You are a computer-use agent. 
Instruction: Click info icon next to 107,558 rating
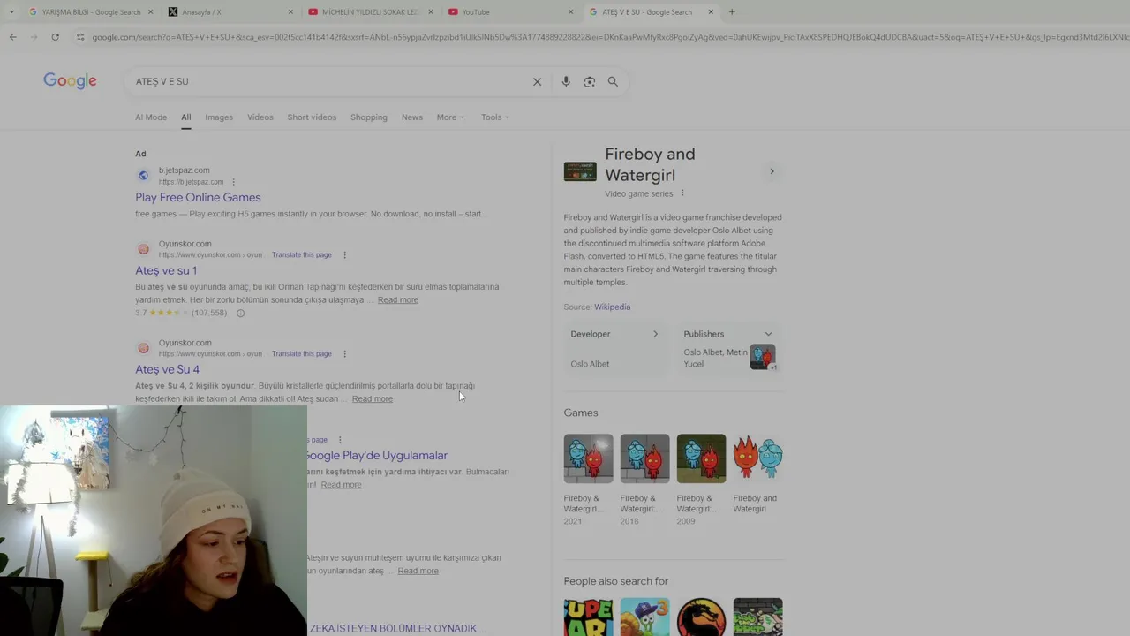[x=240, y=313]
